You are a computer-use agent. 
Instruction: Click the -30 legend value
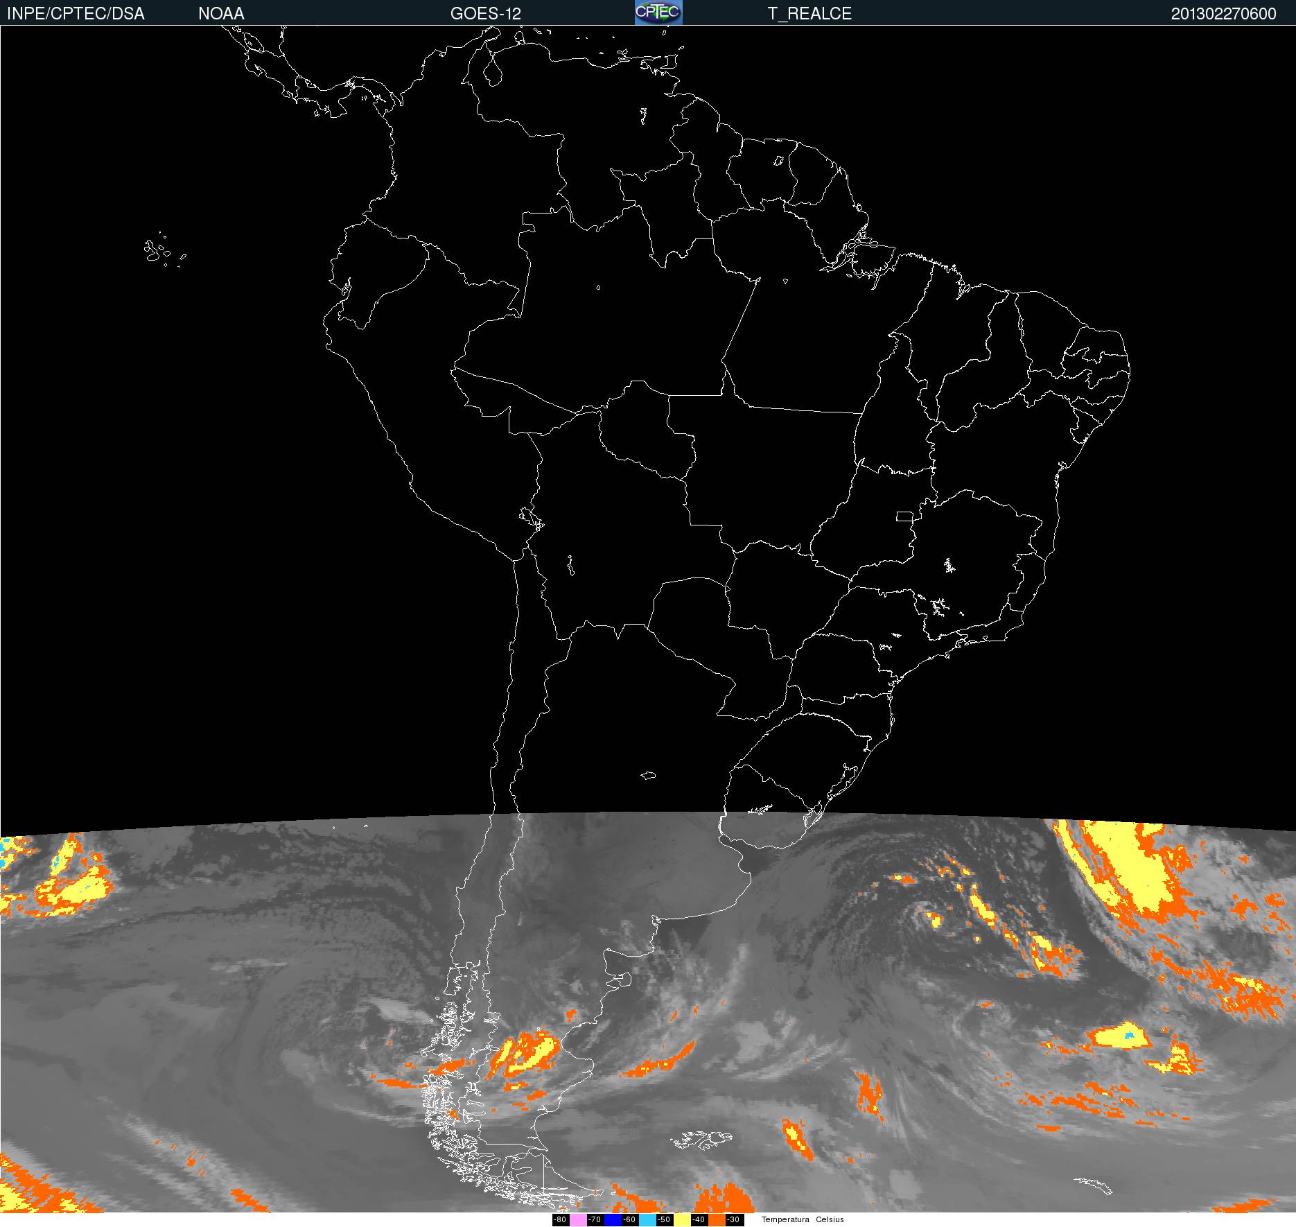point(733,1219)
